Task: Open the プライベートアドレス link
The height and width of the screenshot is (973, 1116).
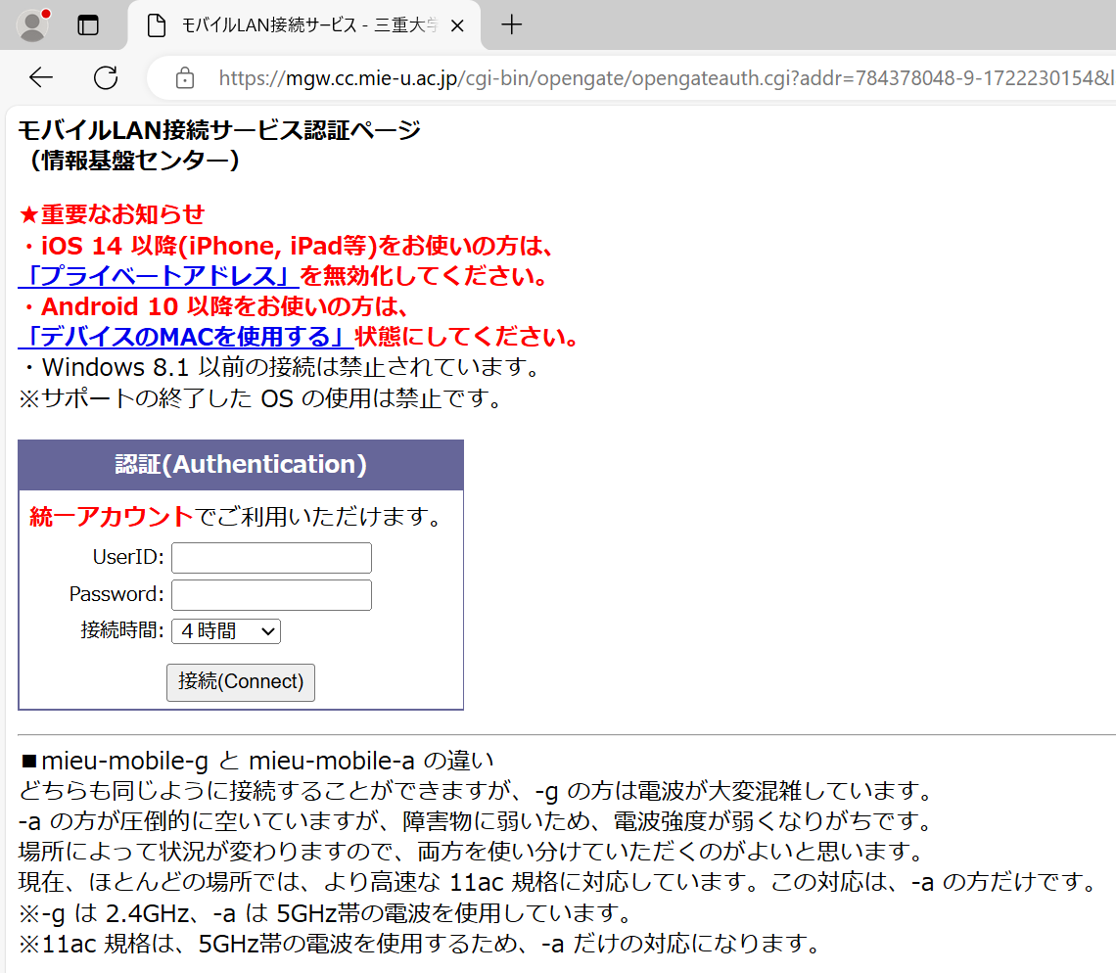Action: point(158,276)
